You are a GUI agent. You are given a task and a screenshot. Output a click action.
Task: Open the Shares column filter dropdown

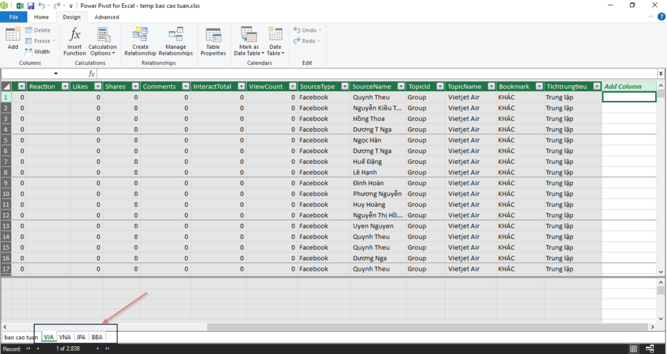point(135,87)
